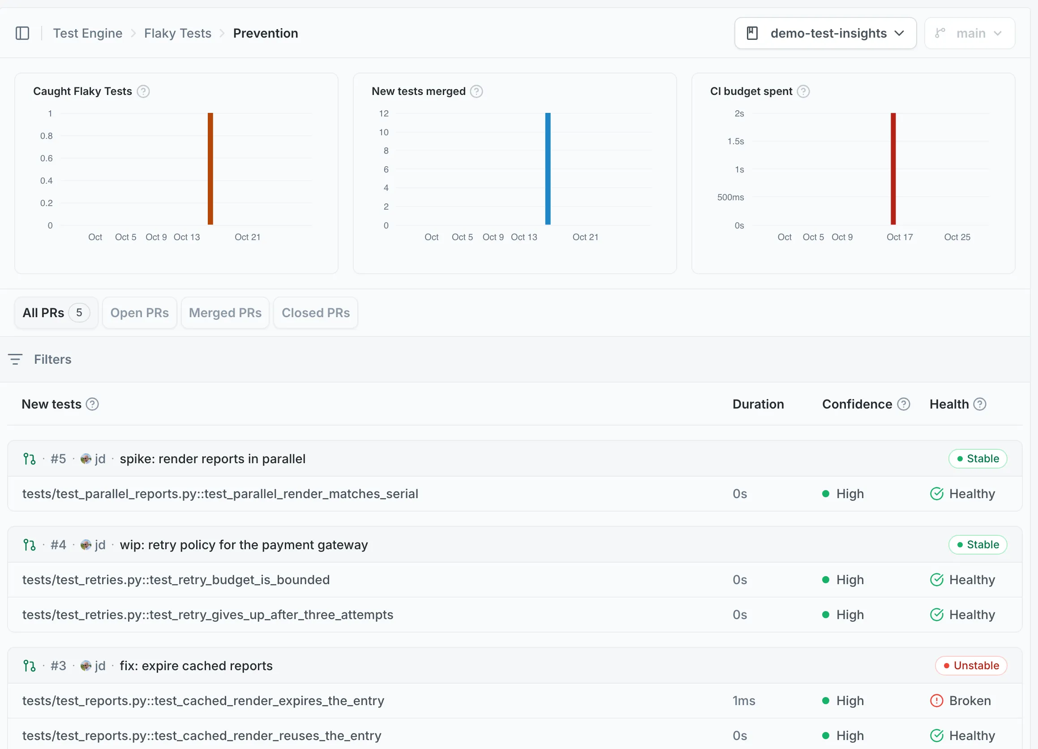Select the All PRs tab
Screen dimensions: 1038x749
tap(56, 313)
